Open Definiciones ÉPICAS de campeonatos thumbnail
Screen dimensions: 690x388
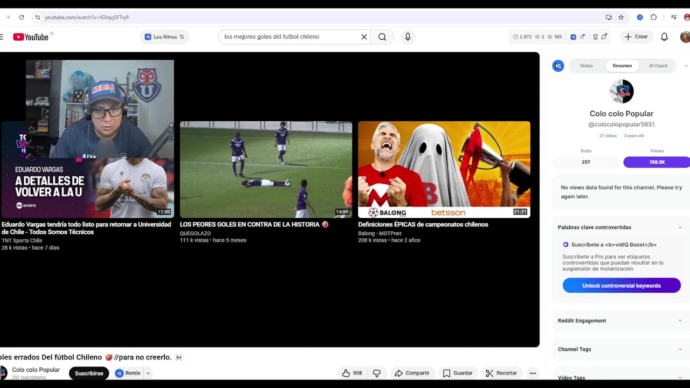pos(444,169)
